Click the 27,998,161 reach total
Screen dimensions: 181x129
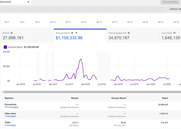click(13, 38)
